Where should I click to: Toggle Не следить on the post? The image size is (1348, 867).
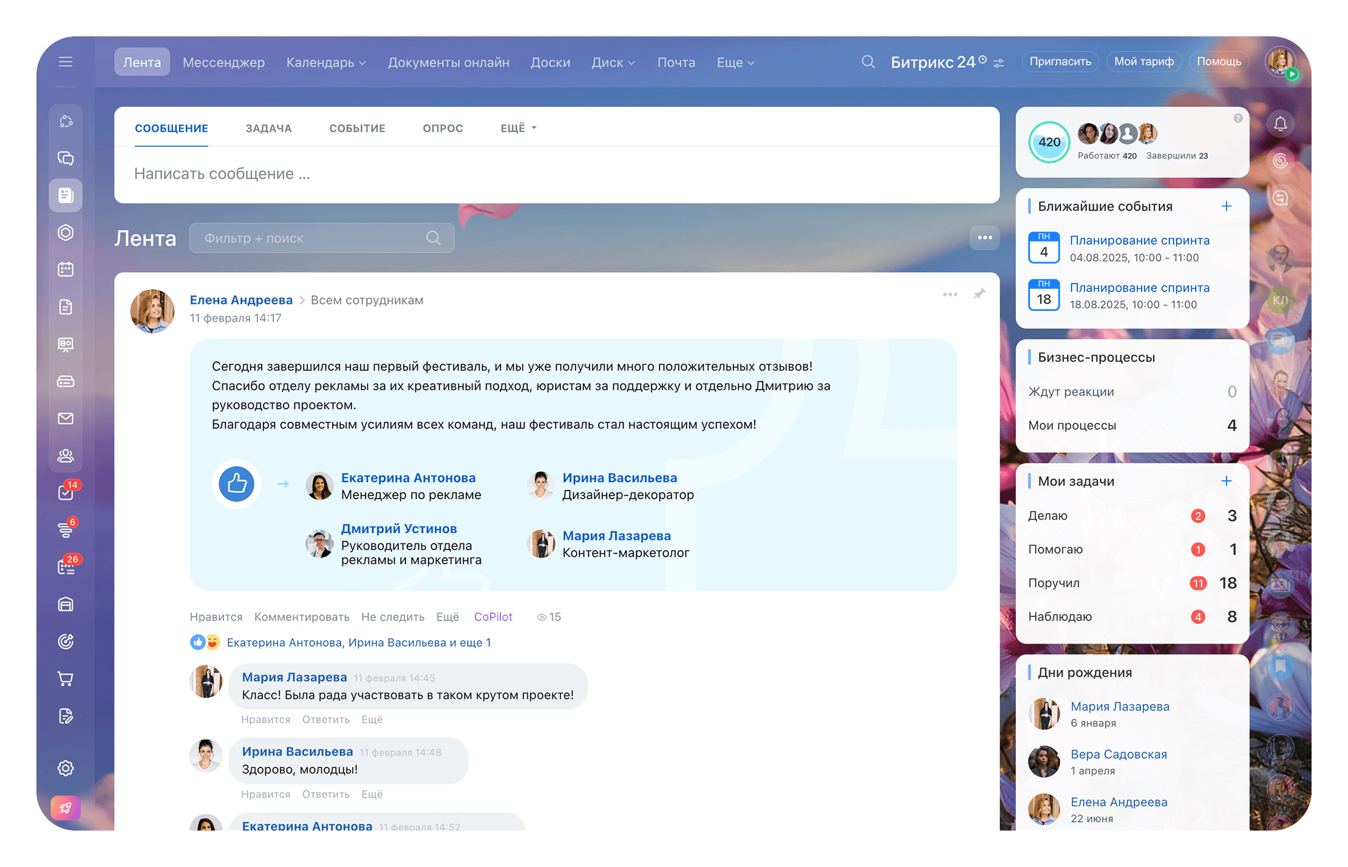(x=392, y=617)
